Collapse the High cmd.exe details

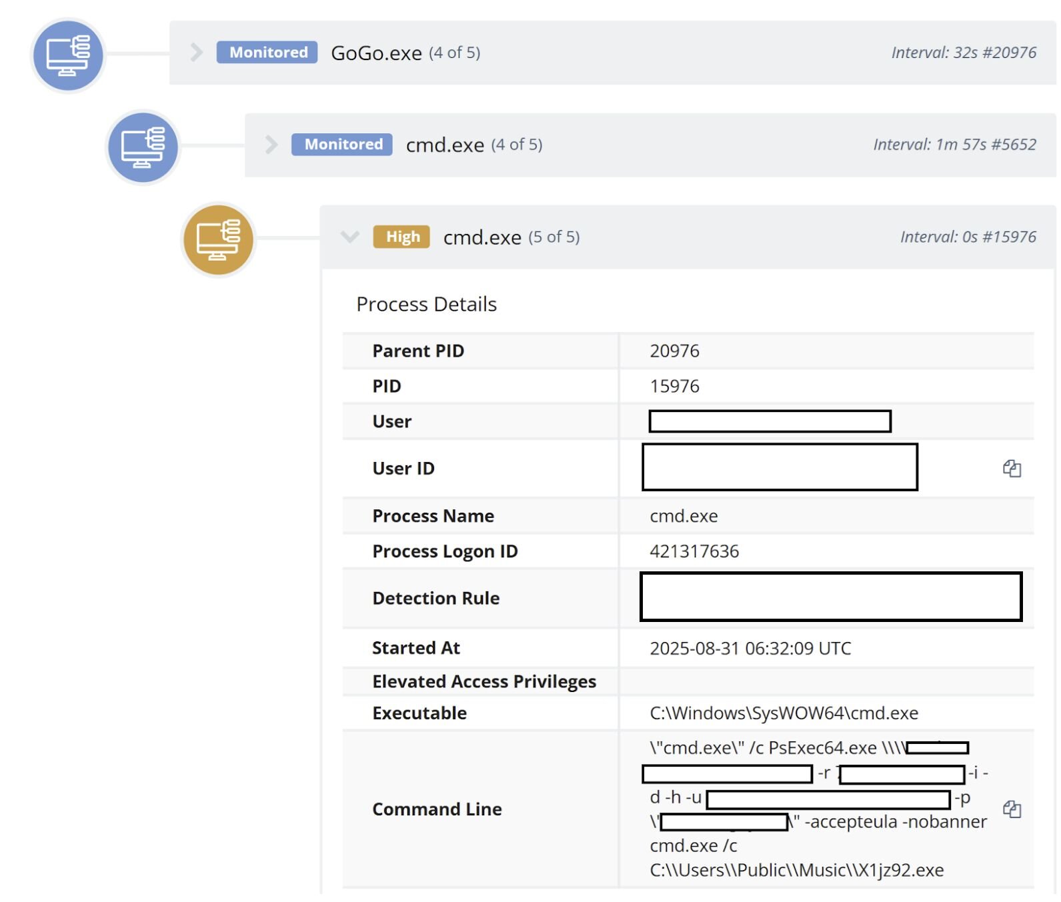point(349,237)
